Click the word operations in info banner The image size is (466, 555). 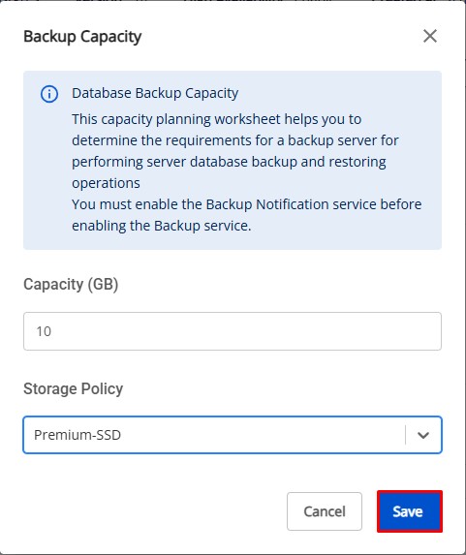[106, 183]
